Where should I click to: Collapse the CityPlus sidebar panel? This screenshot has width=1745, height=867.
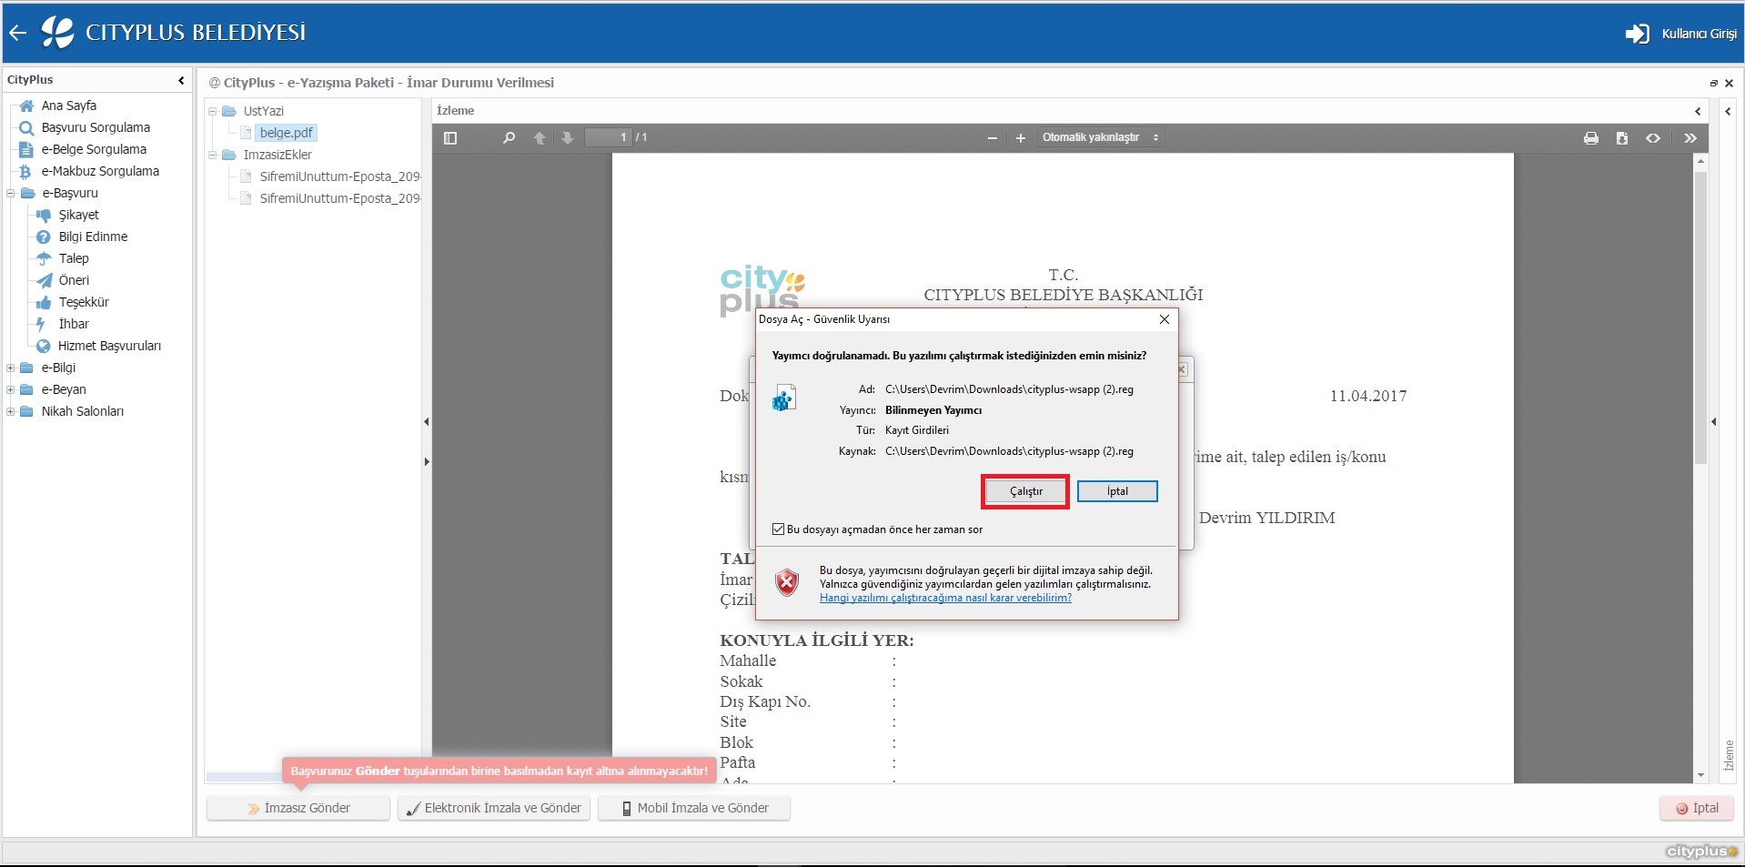181,80
